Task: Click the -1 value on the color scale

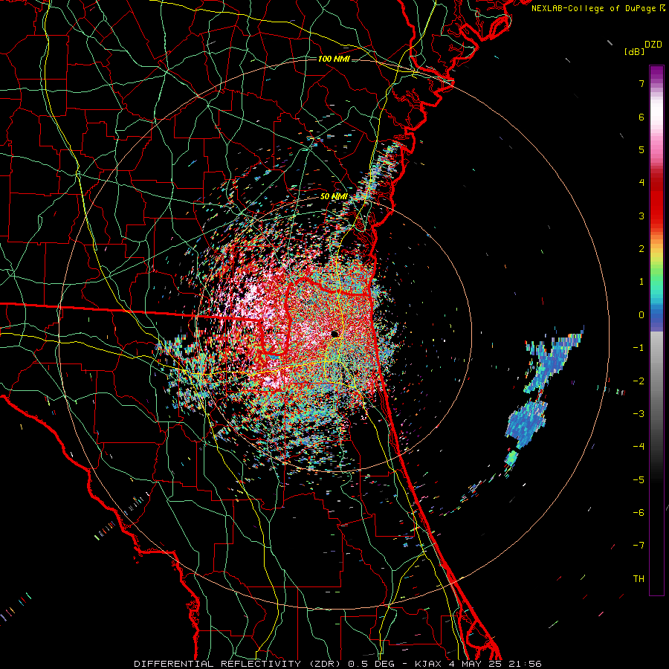Action: point(639,348)
